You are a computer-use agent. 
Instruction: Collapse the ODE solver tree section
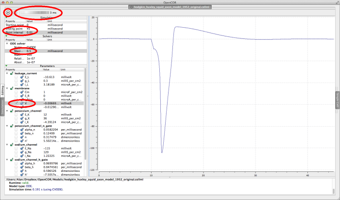7,43
